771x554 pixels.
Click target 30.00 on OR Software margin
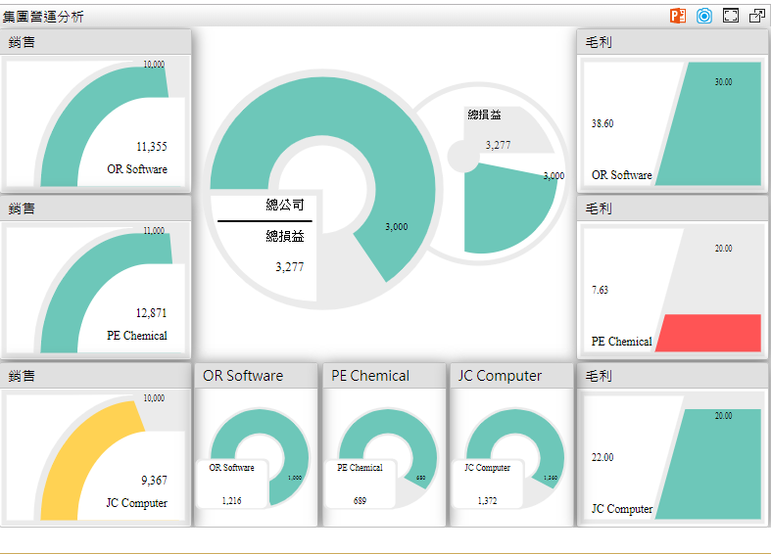point(723,81)
